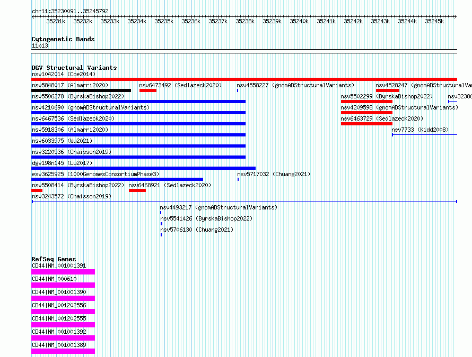This screenshot has height=357, width=472.
Task: Click magenta bar for CD44|NM_001202555
Action: [63, 325]
